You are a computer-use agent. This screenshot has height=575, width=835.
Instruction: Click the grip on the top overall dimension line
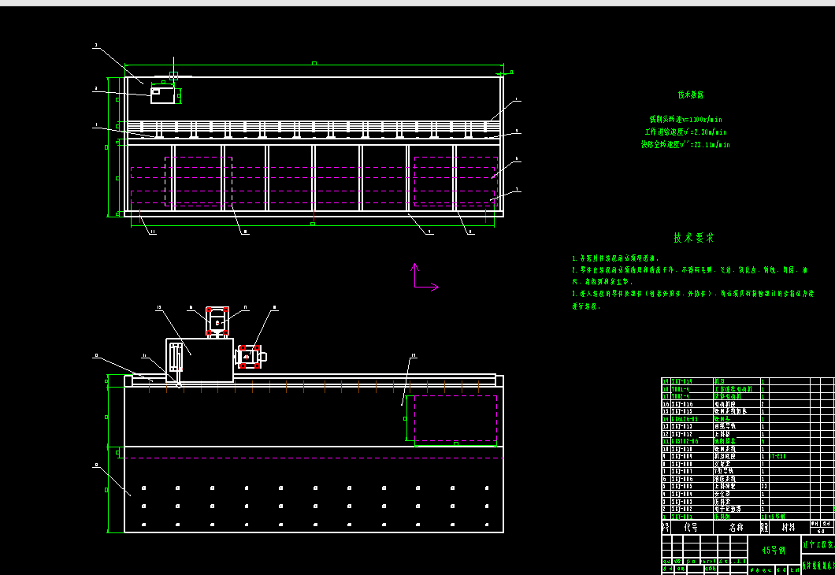314,63
